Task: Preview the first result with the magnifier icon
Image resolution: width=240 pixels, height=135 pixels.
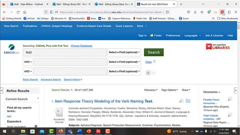Action: click(181, 101)
